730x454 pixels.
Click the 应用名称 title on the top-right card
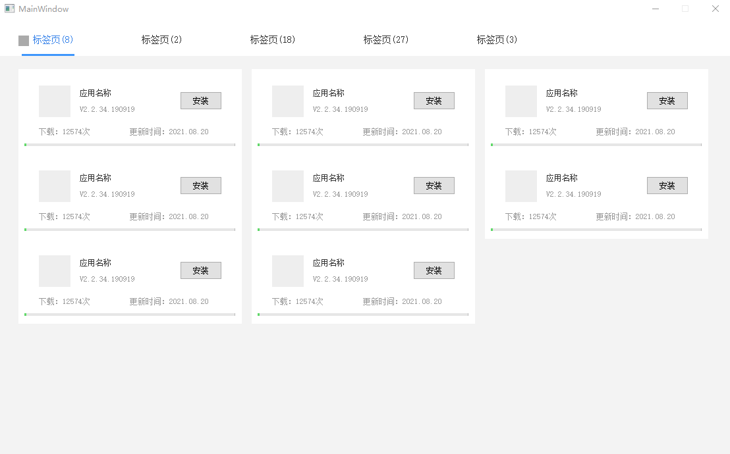click(x=561, y=93)
